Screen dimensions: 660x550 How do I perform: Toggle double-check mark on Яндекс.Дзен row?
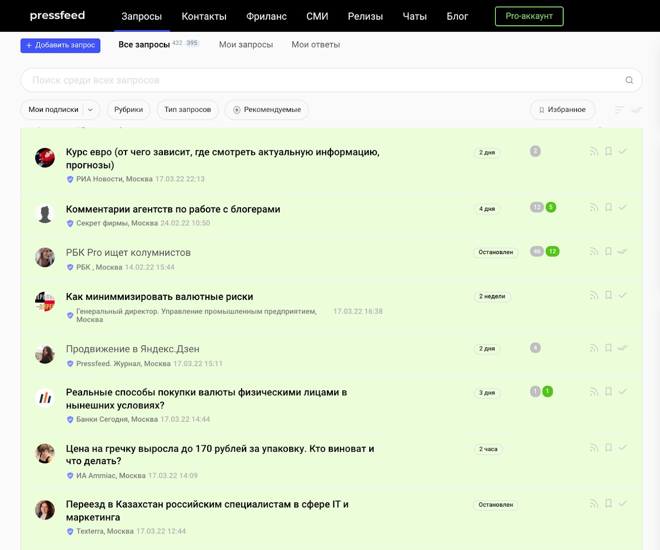point(623,348)
